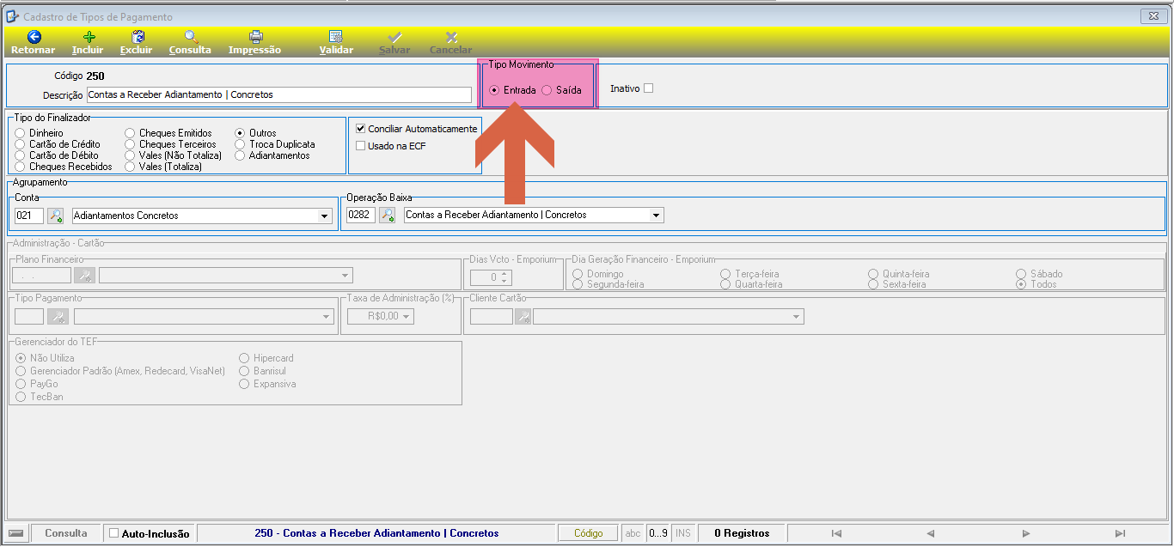Select the Saída movement type
The height and width of the screenshot is (547, 1174).
click(547, 90)
